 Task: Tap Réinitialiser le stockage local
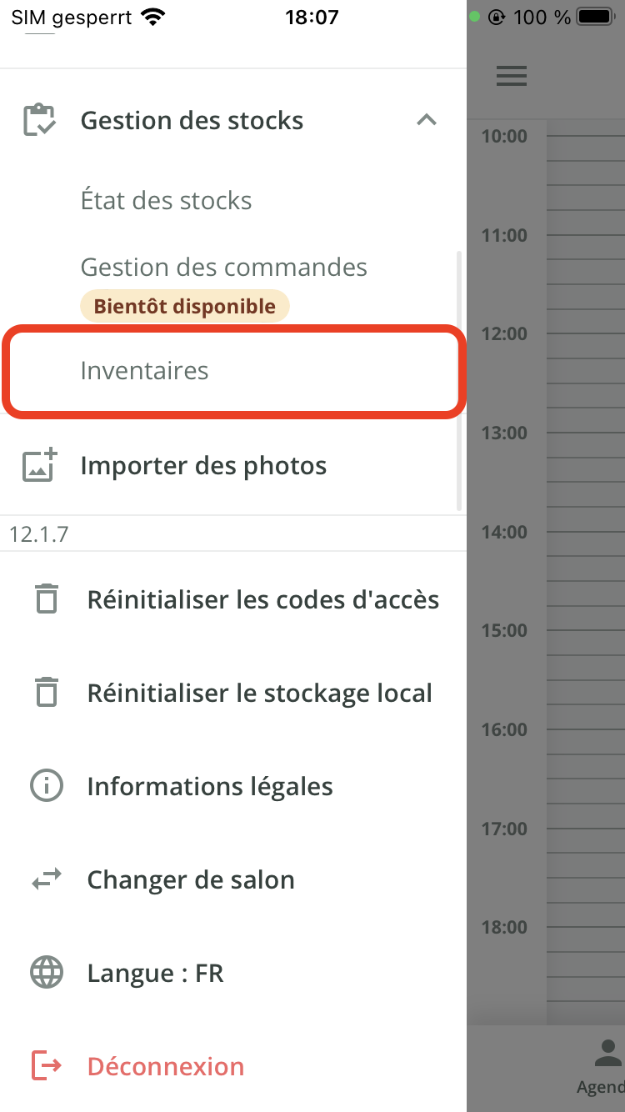click(x=259, y=693)
